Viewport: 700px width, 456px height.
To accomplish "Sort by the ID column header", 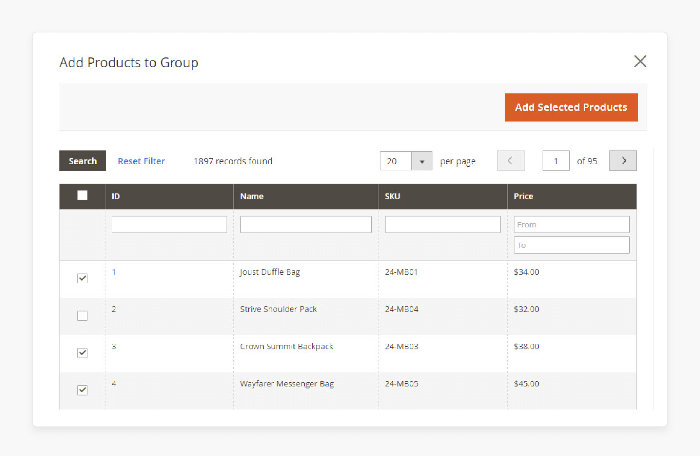I will coord(116,196).
